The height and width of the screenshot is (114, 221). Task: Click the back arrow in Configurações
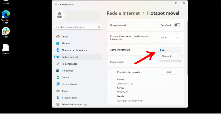pyautogui.click(x=56, y=5)
